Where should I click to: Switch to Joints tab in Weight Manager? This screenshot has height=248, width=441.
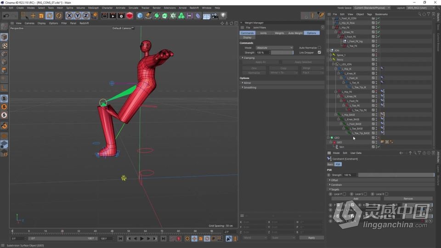[263, 33]
